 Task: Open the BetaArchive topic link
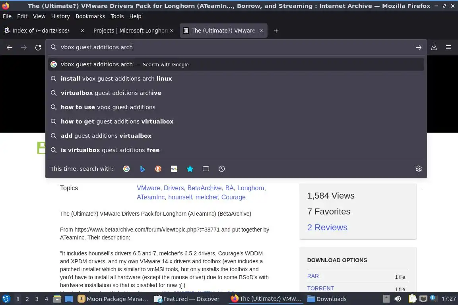click(204, 188)
